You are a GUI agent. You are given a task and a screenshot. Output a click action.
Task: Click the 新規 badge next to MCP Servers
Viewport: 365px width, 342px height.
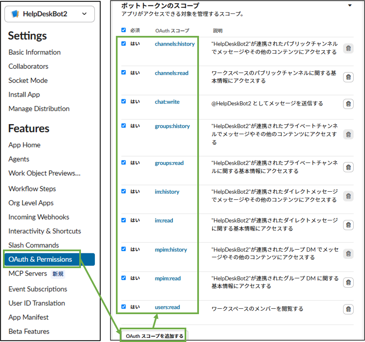(58, 274)
